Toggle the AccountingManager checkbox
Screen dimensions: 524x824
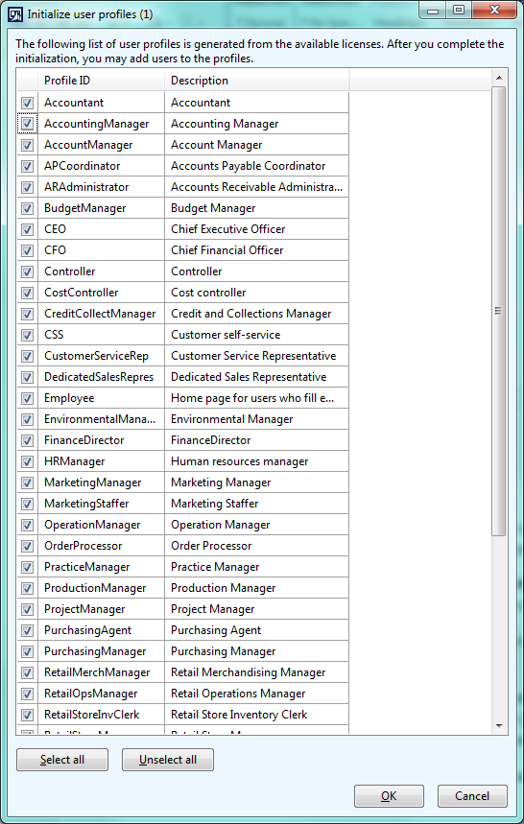point(27,124)
